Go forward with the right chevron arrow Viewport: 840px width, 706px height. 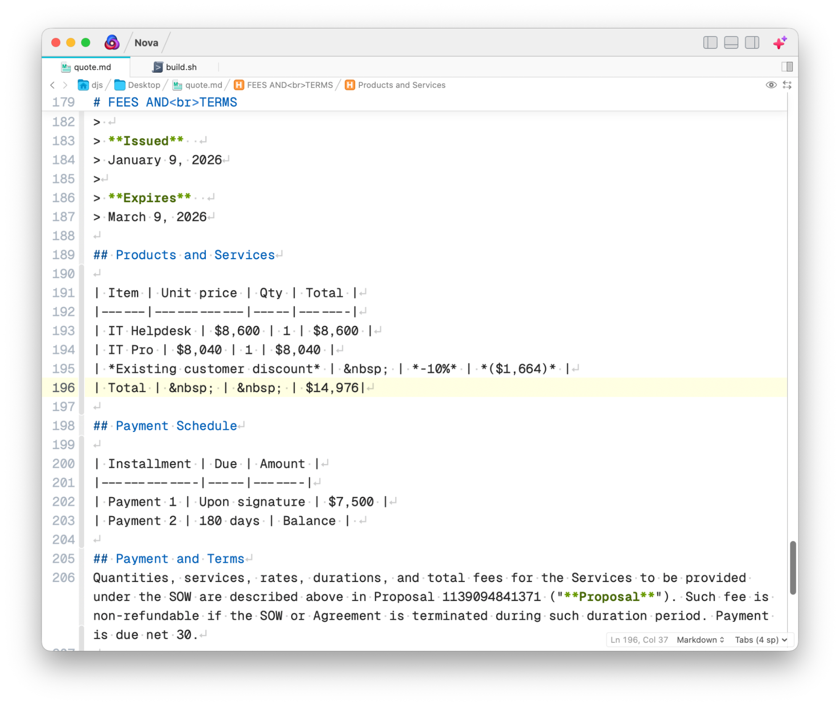65,85
